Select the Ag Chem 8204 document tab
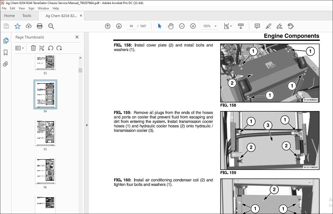The height and width of the screenshot is (214, 333). [61, 16]
